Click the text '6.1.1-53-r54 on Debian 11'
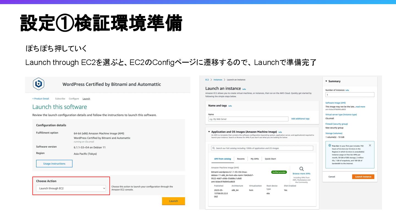 (90, 147)
